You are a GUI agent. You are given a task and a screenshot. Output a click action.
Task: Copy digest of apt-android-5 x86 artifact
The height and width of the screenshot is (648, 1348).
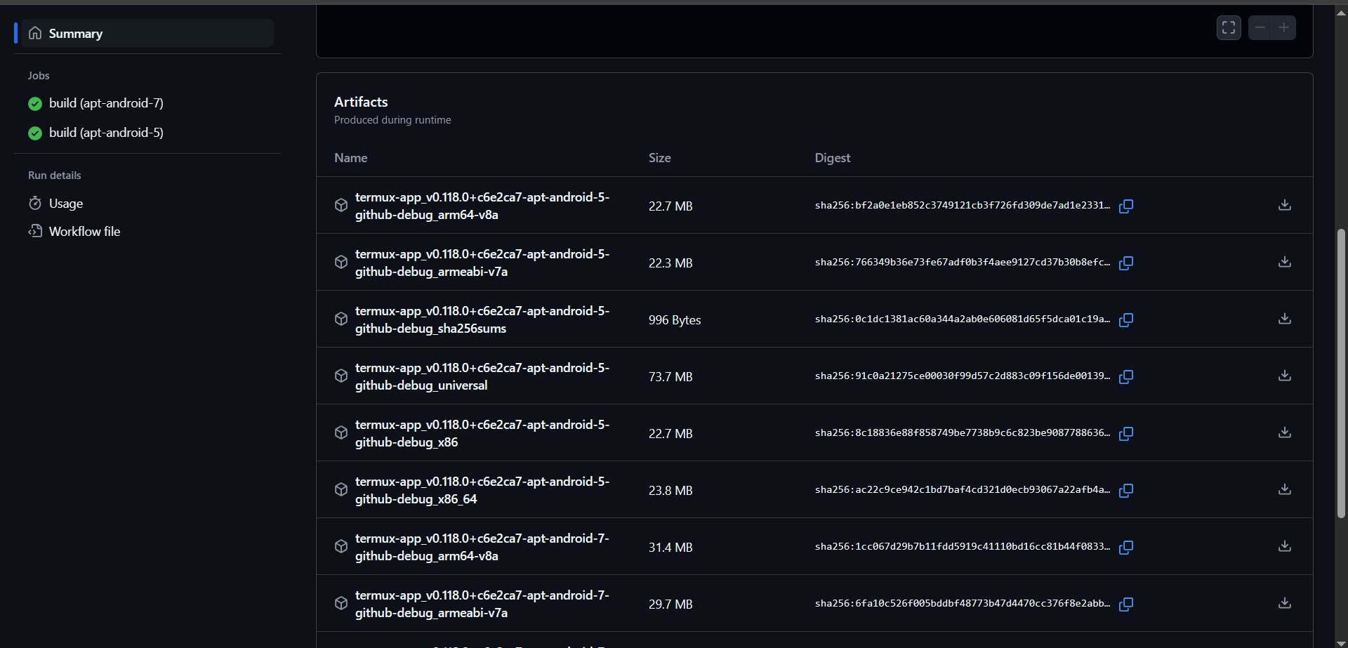coord(1126,434)
